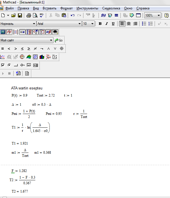Open the Graph toolbar icon
The width and height of the screenshot is (170, 198).
(9, 32)
